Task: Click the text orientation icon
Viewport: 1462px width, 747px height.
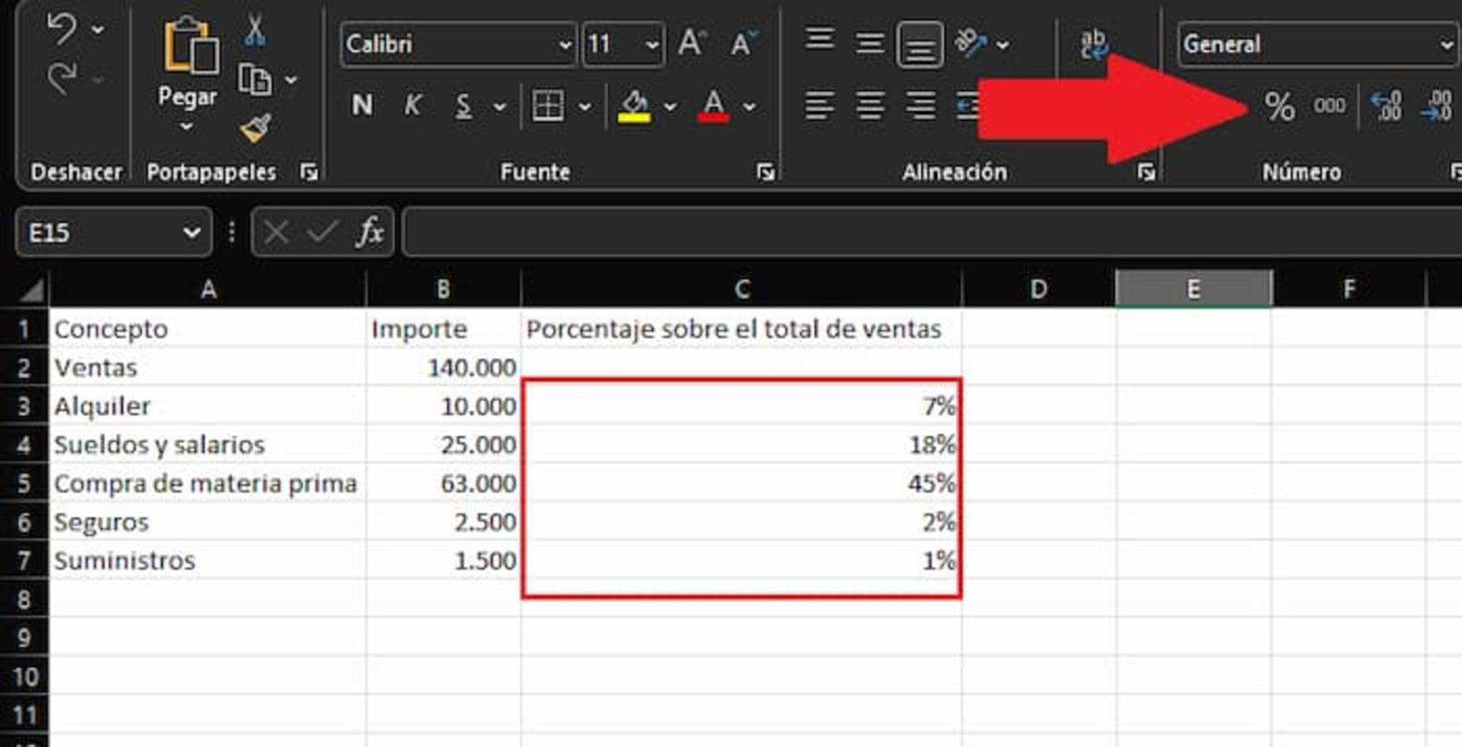Action: 971,42
